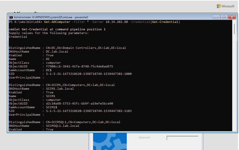Click the blue gear graphic in background wizard
The image size is (239, 150).
tap(110, 141)
